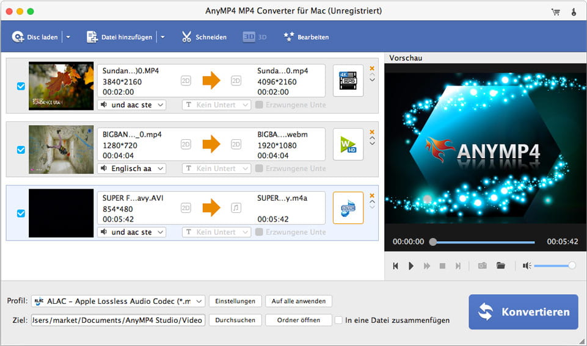Open snapshot folder icon in preview
Viewport: 587px width, 346px height.
pos(500,265)
